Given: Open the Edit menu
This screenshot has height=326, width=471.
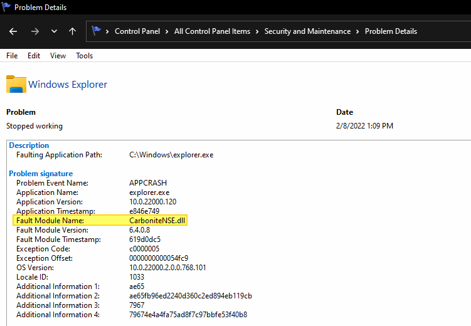Looking at the screenshot, I should click(x=34, y=56).
